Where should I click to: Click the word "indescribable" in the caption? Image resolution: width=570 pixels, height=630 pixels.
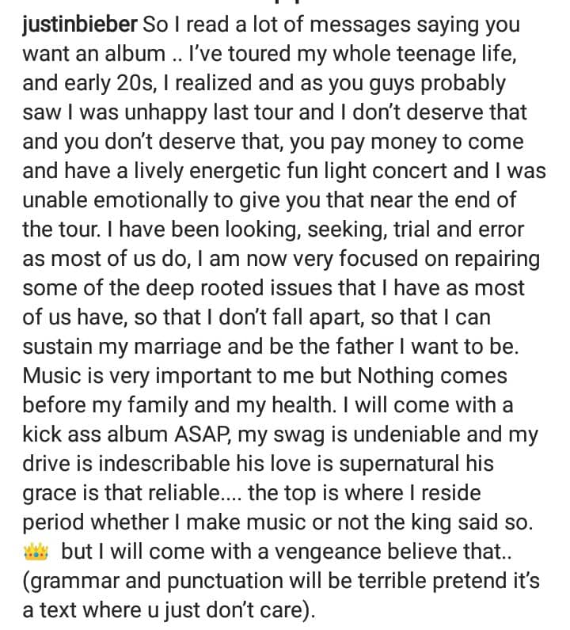165,464
